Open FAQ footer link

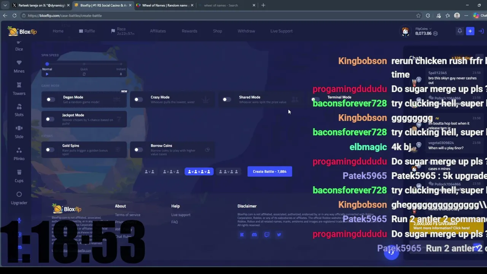click(174, 222)
